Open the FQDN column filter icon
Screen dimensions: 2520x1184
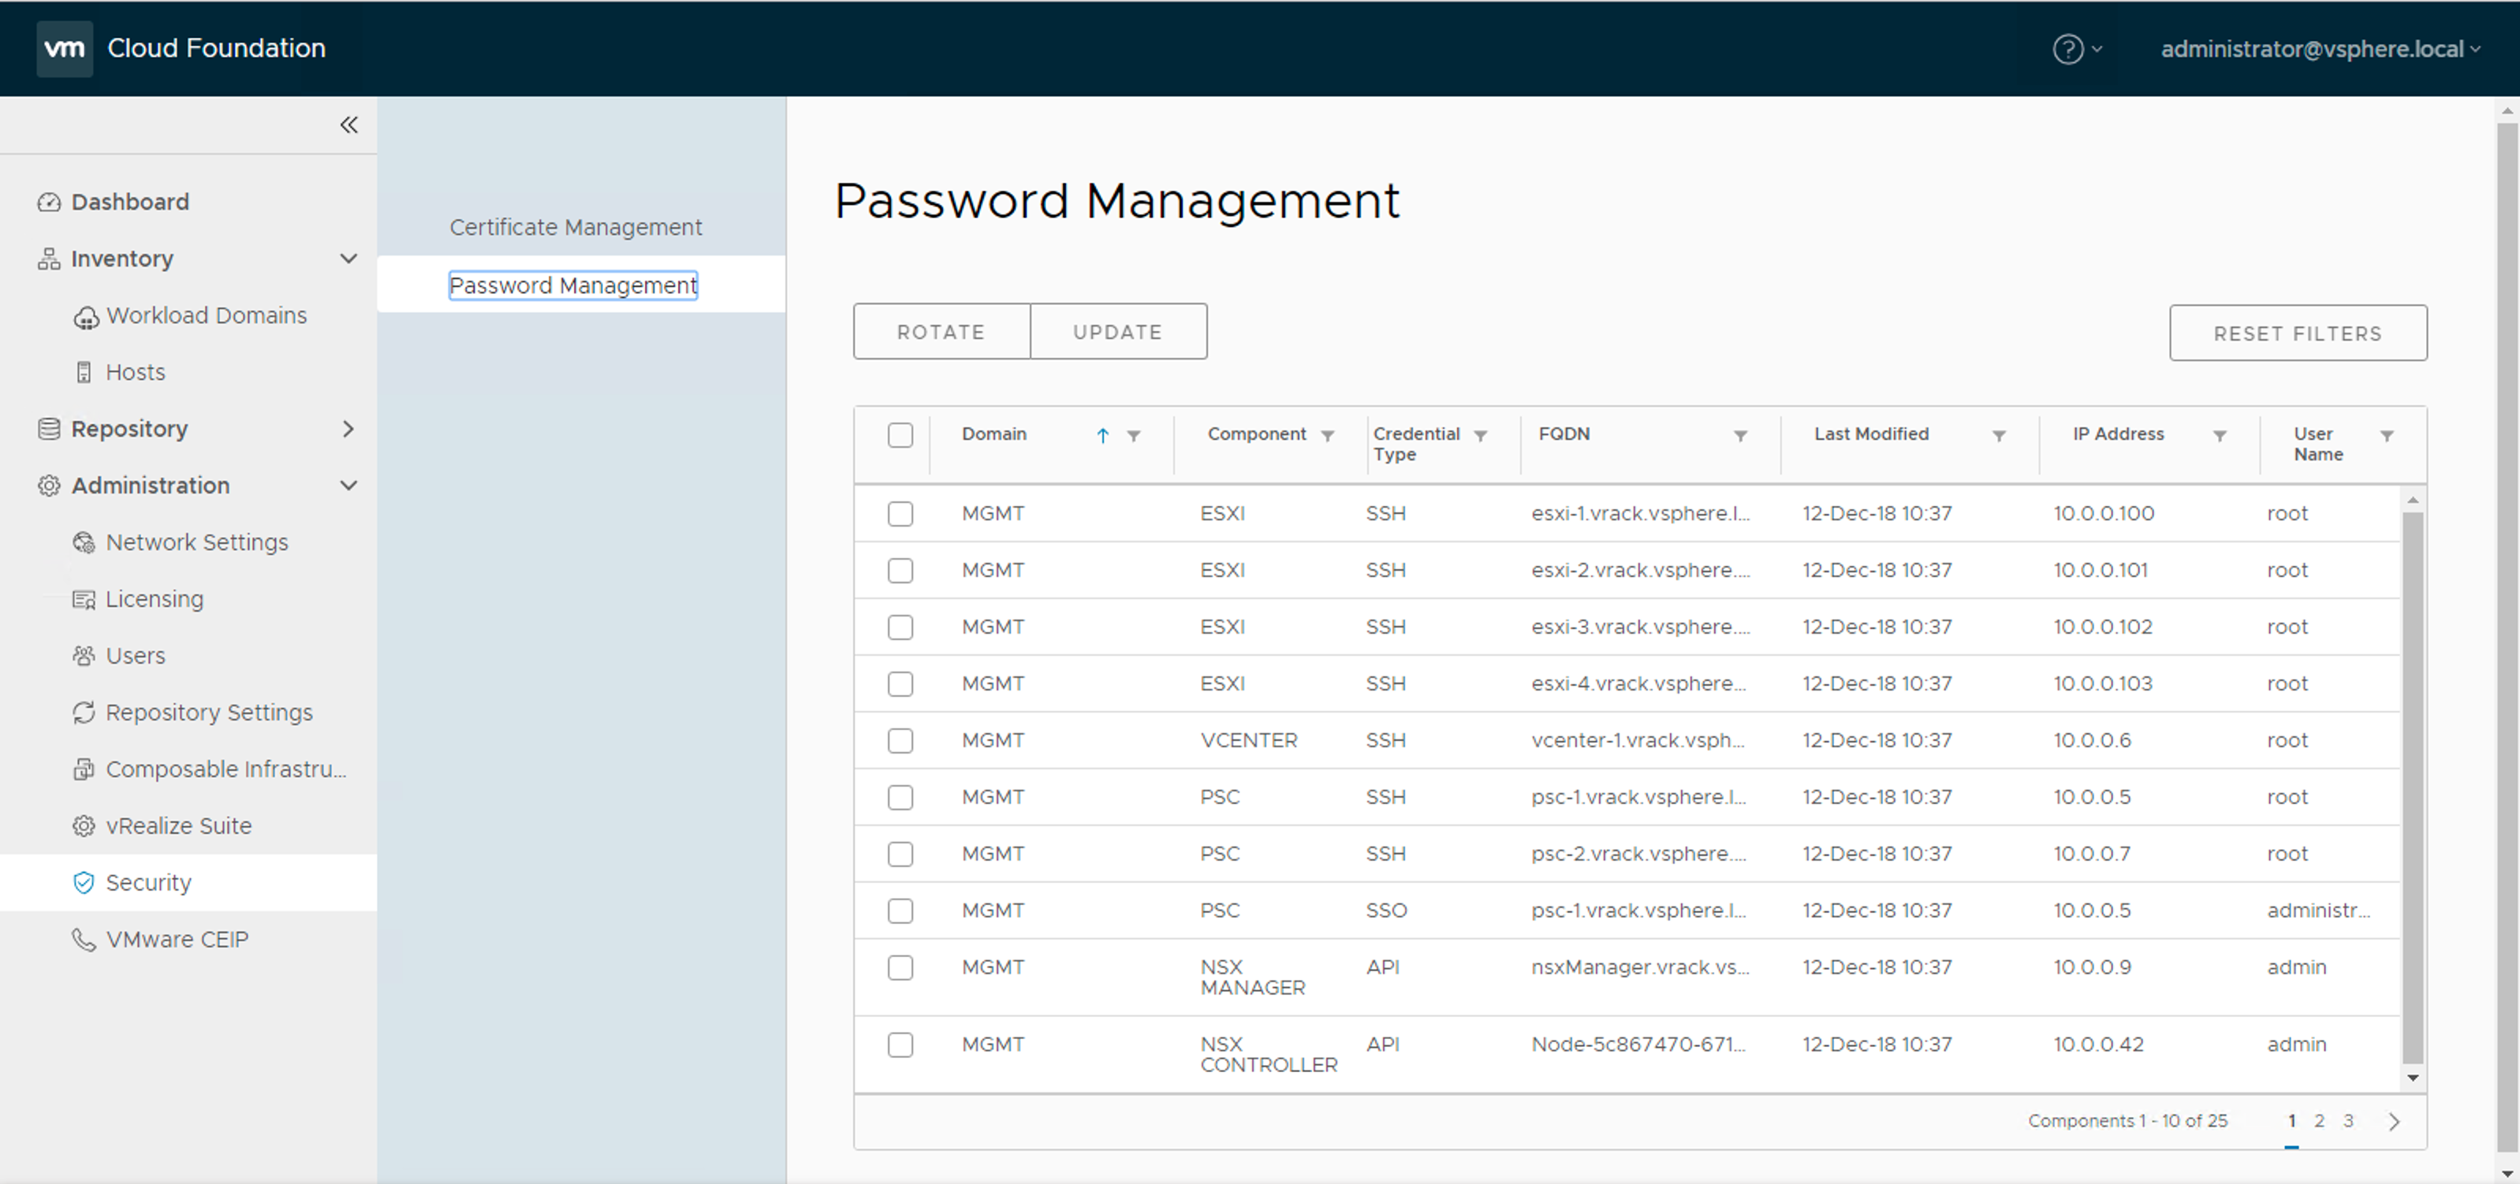click(x=1740, y=436)
